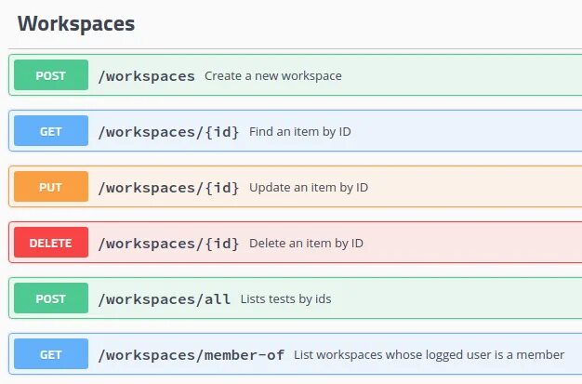The width and height of the screenshot is (582, 384).
Task: Click the GET badge for member-of endpoint
Action: pyautogui.click(x=51, y=354)
